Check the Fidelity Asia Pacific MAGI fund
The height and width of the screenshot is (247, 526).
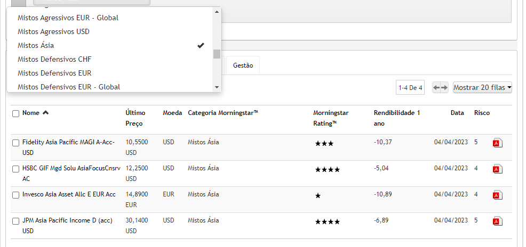pyautogui.click(x=16, y=143)
